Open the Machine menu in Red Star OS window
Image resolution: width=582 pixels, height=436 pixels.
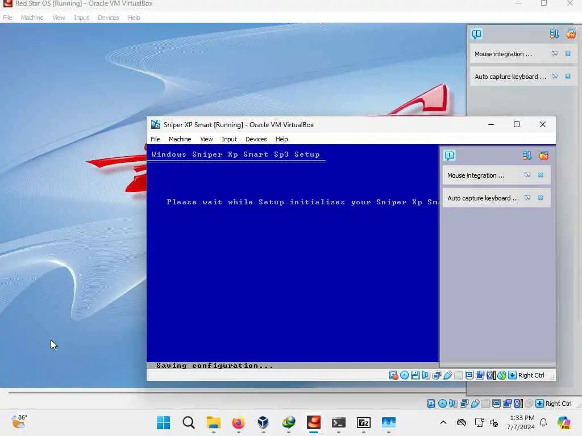click(32, 18)
